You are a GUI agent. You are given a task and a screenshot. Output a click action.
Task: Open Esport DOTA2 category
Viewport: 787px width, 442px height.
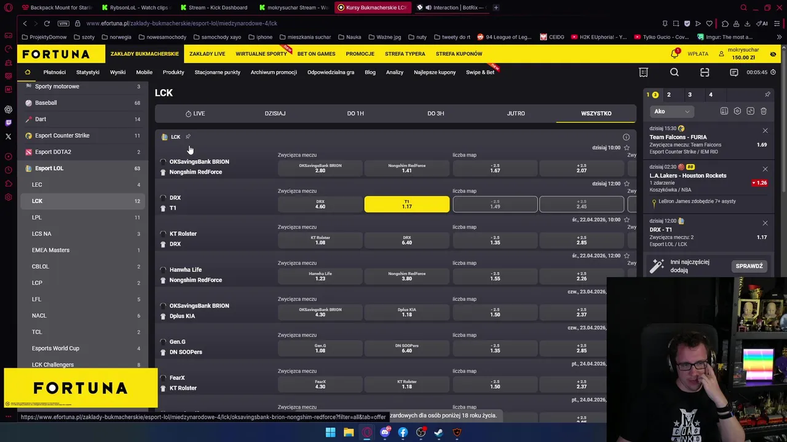tap(83, 152)
